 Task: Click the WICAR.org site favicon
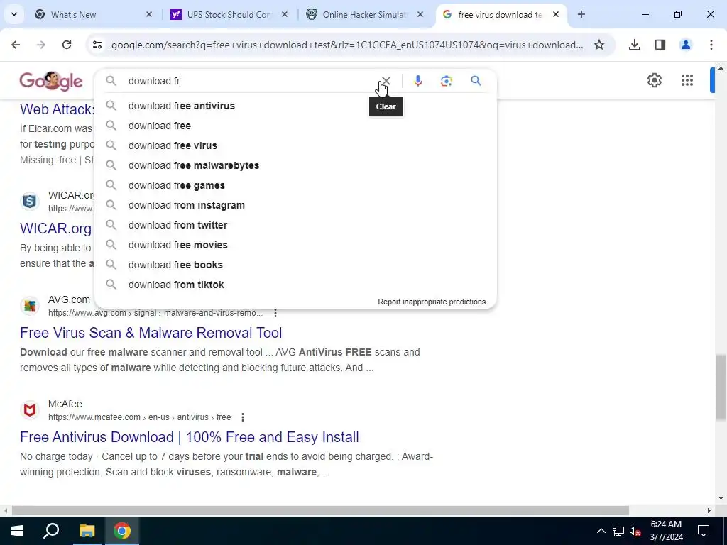(30, 202)
